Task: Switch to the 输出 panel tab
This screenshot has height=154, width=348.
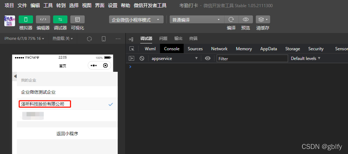Action: (x=178, y=39)
